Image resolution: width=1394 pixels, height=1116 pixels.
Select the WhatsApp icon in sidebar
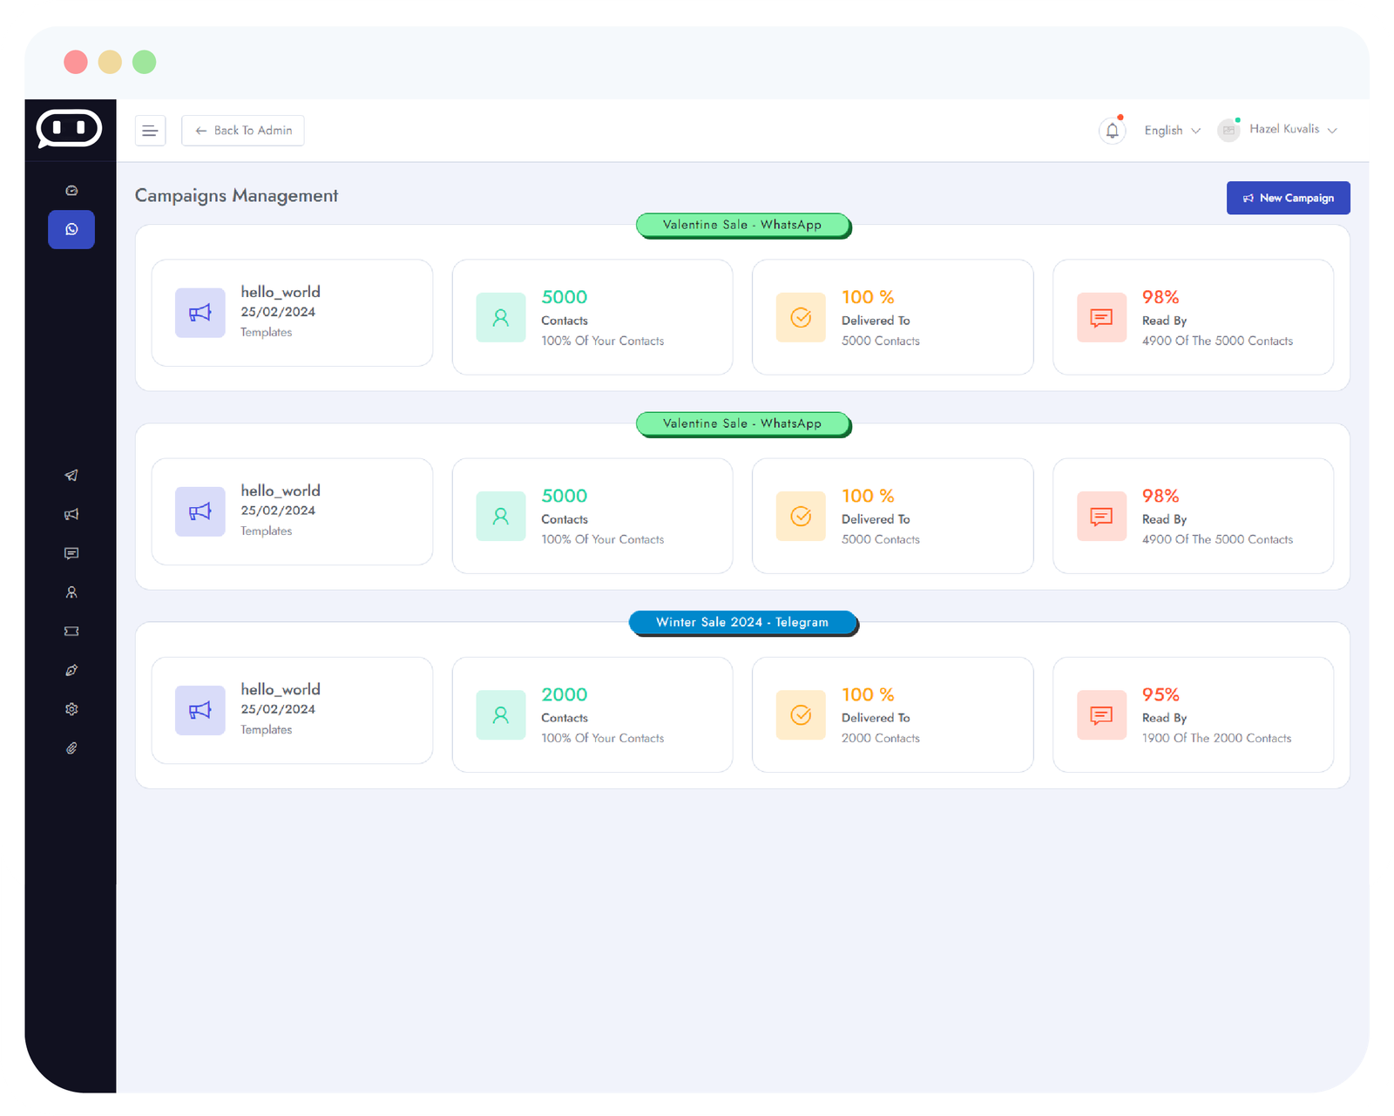71,230
